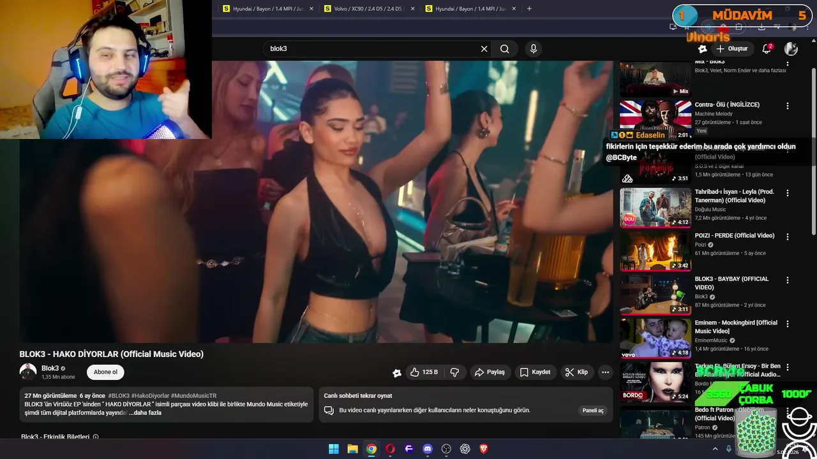Viewport: 817px width, 459px height.
Task: Click Paneli aç to open chat panel
Action: point(593,411)
